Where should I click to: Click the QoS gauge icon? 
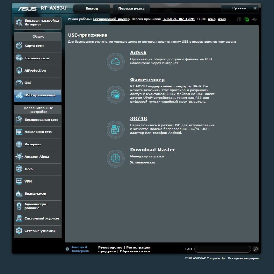(19, 83)
